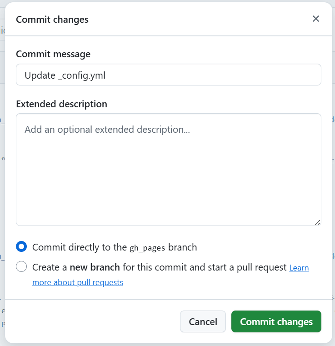Image resolution: width=335 pixels, height=346 pixels.
Task: Open the Learn more about pull requests link
Action: 299,268
